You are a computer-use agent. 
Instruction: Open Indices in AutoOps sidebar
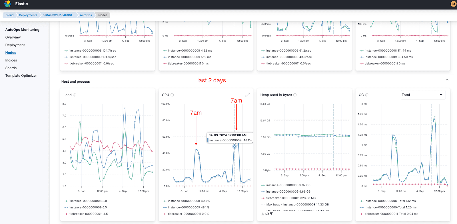pyautogui.click(x=11, y=60)
